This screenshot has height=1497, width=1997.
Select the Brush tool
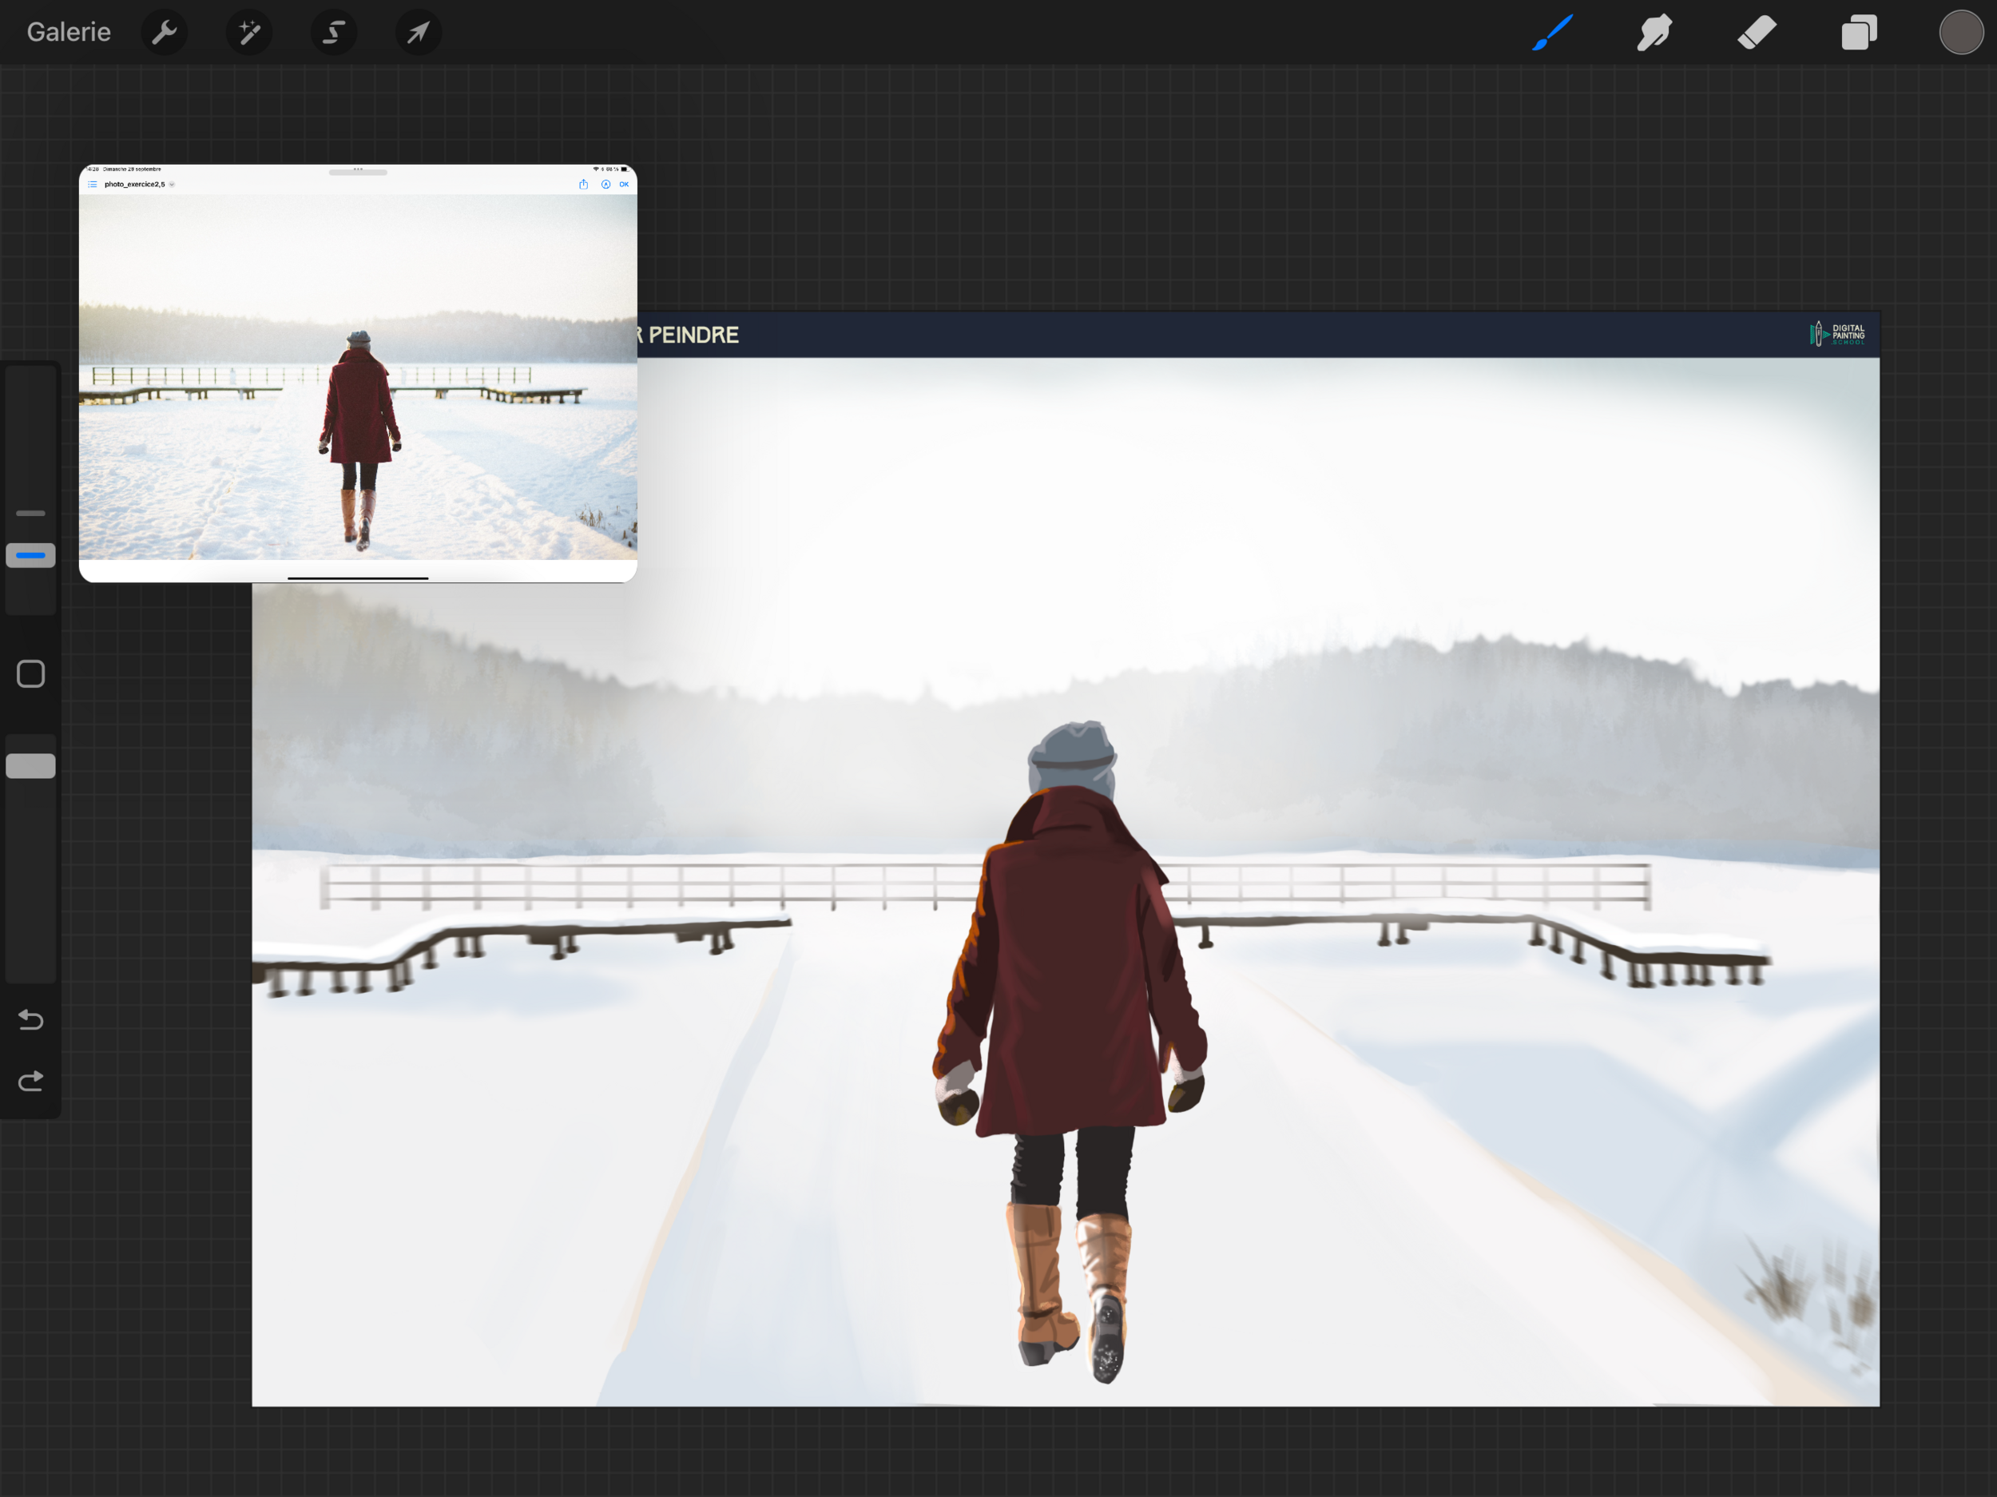click(1553, 33)
